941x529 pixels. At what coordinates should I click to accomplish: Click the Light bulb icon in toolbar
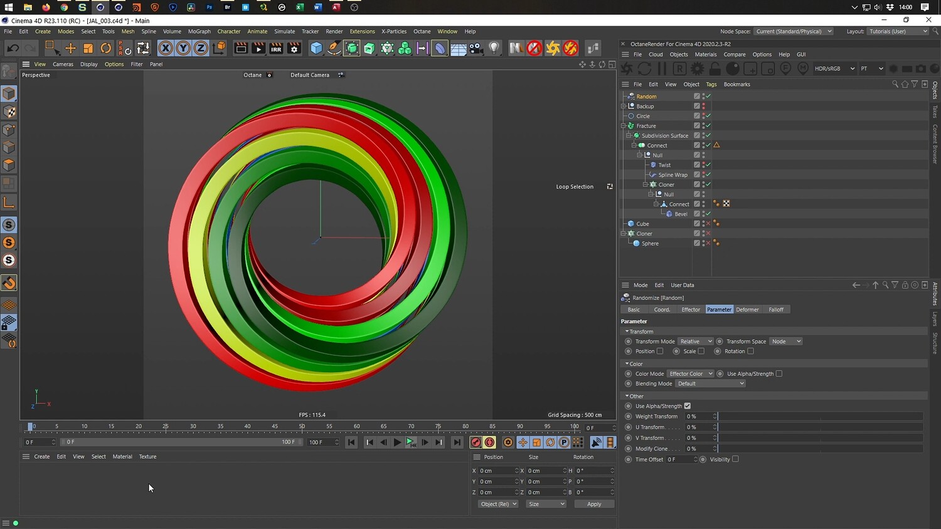click(x=494, y=48)
